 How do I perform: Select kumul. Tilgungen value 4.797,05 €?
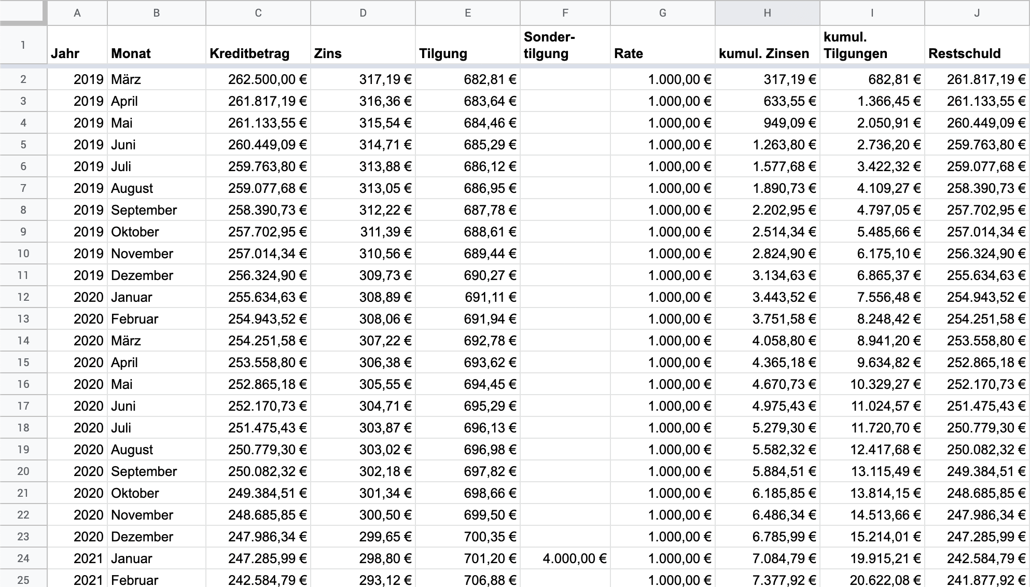872,210
